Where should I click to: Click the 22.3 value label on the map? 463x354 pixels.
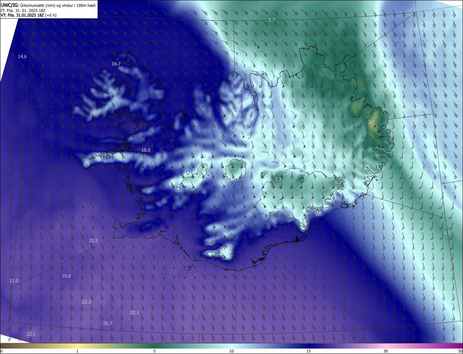pos(86,302)
